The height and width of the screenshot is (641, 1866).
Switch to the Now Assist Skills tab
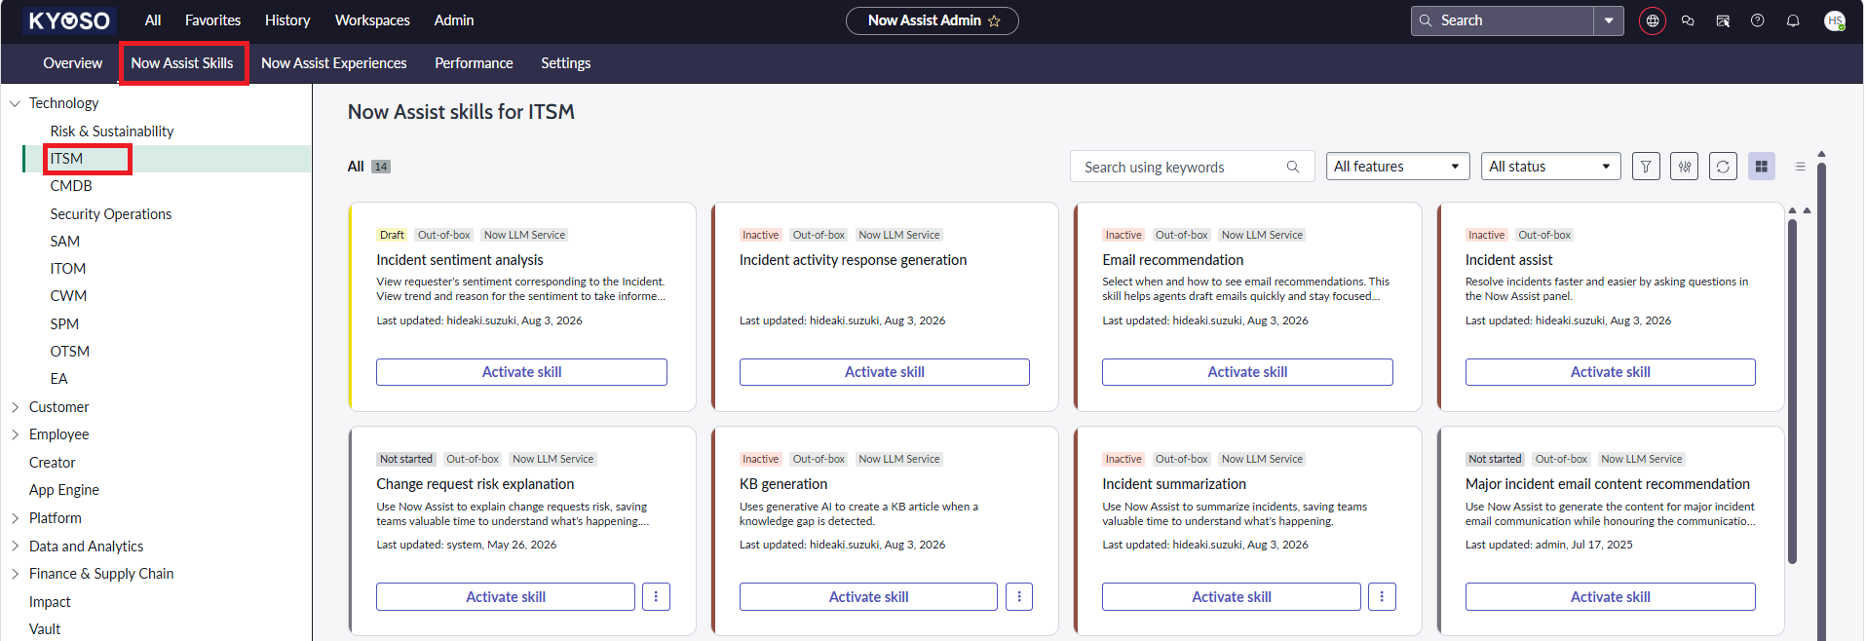click(x=182, y=63)
